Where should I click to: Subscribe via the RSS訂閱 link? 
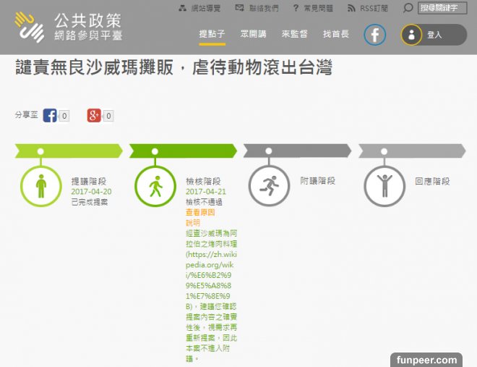pos(371,9)
